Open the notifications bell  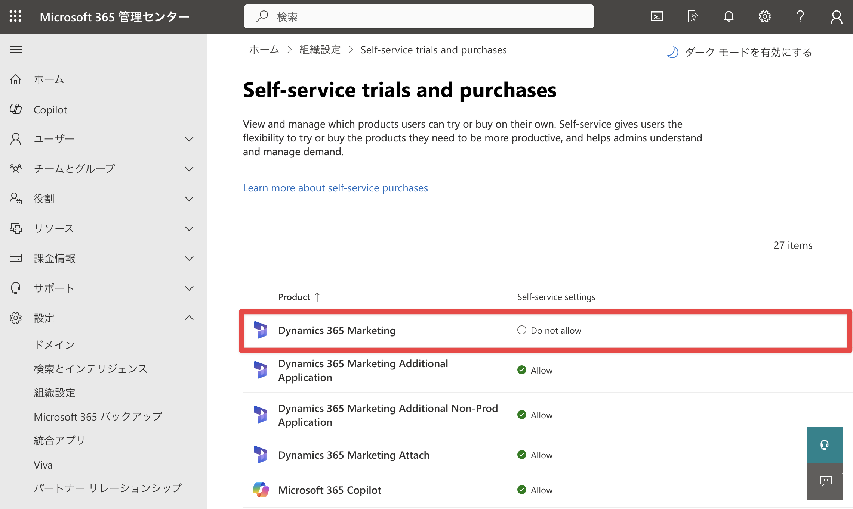point(729,16)
